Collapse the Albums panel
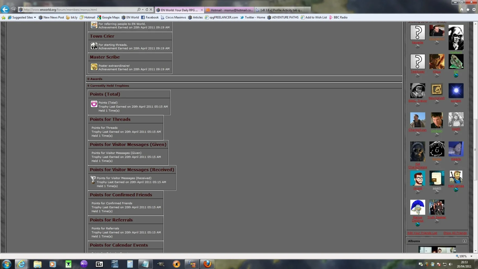The image size is (478, 269). tap(465, 241)
